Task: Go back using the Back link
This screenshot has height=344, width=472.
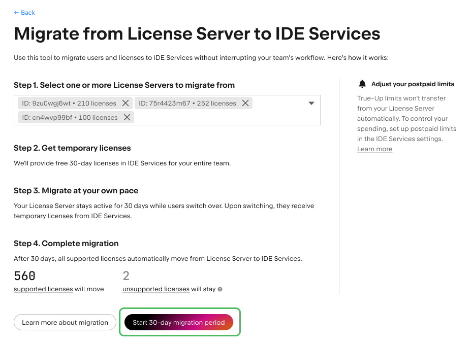Action: coord(24,12)
